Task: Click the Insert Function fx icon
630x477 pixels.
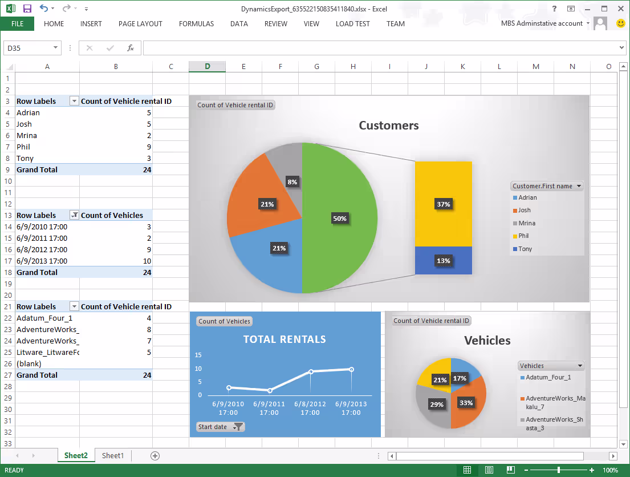Action: [131, 48]
